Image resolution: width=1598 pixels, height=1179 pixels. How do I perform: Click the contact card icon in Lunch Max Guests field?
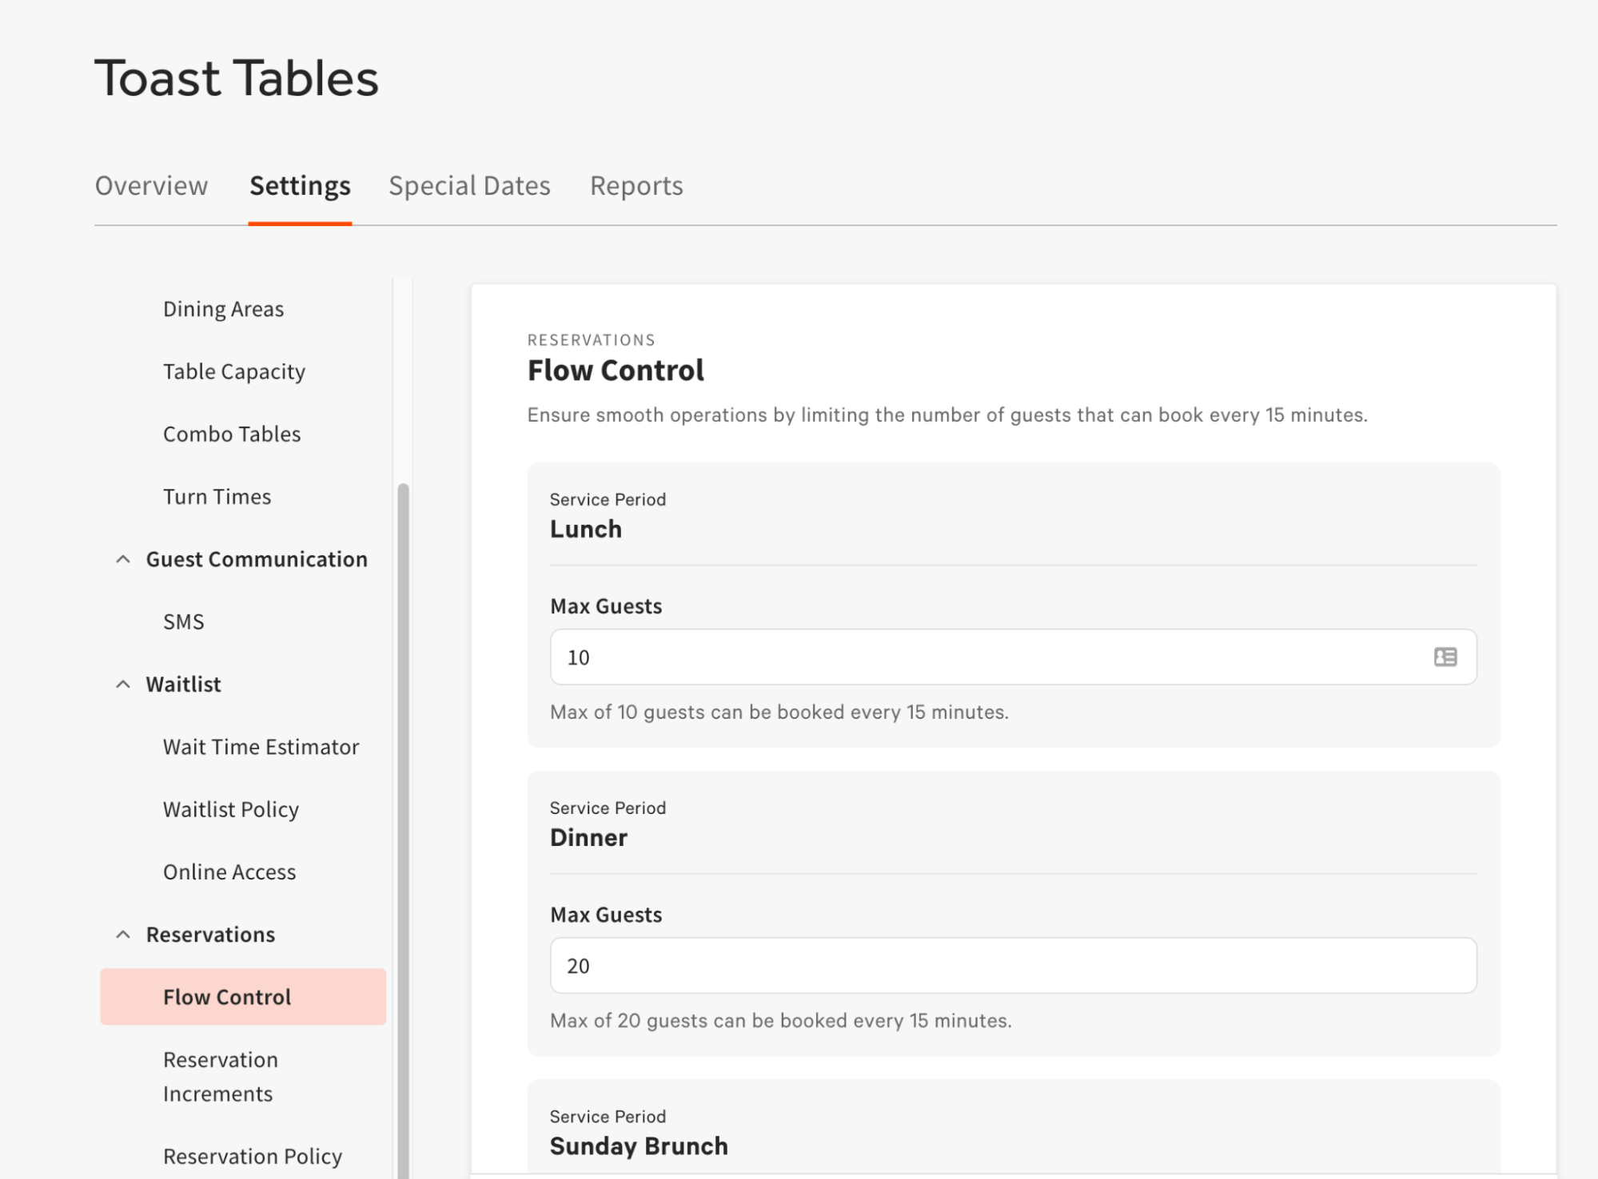pyautogui.click(x=1444, y=657)
